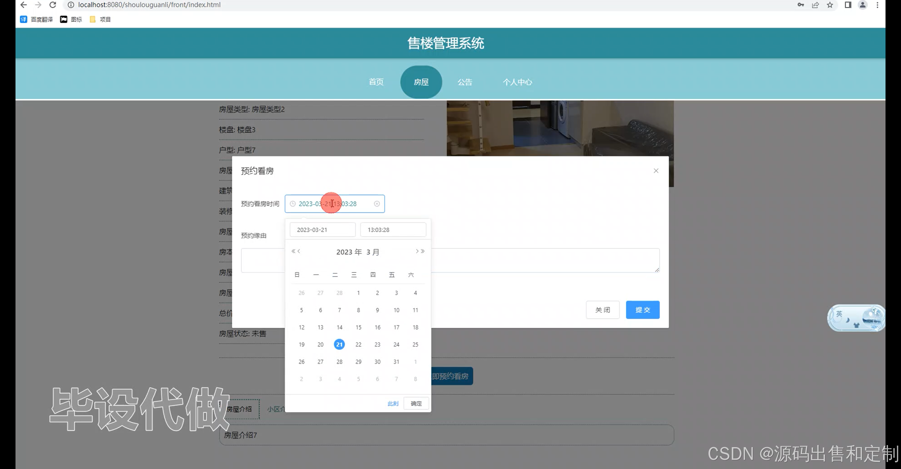Pick day 15 in the calendar
The height and width of the screenshot is (469, 901).
click(358, 327)
